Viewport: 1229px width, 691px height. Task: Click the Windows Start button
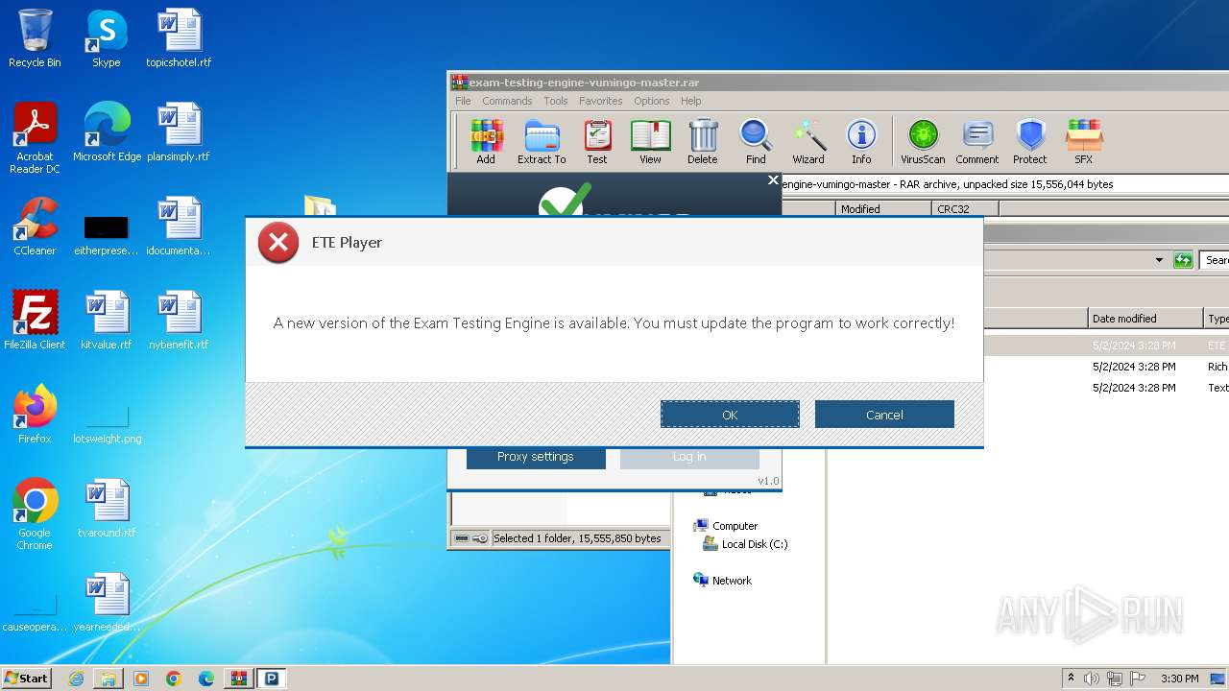click(27, 678)
